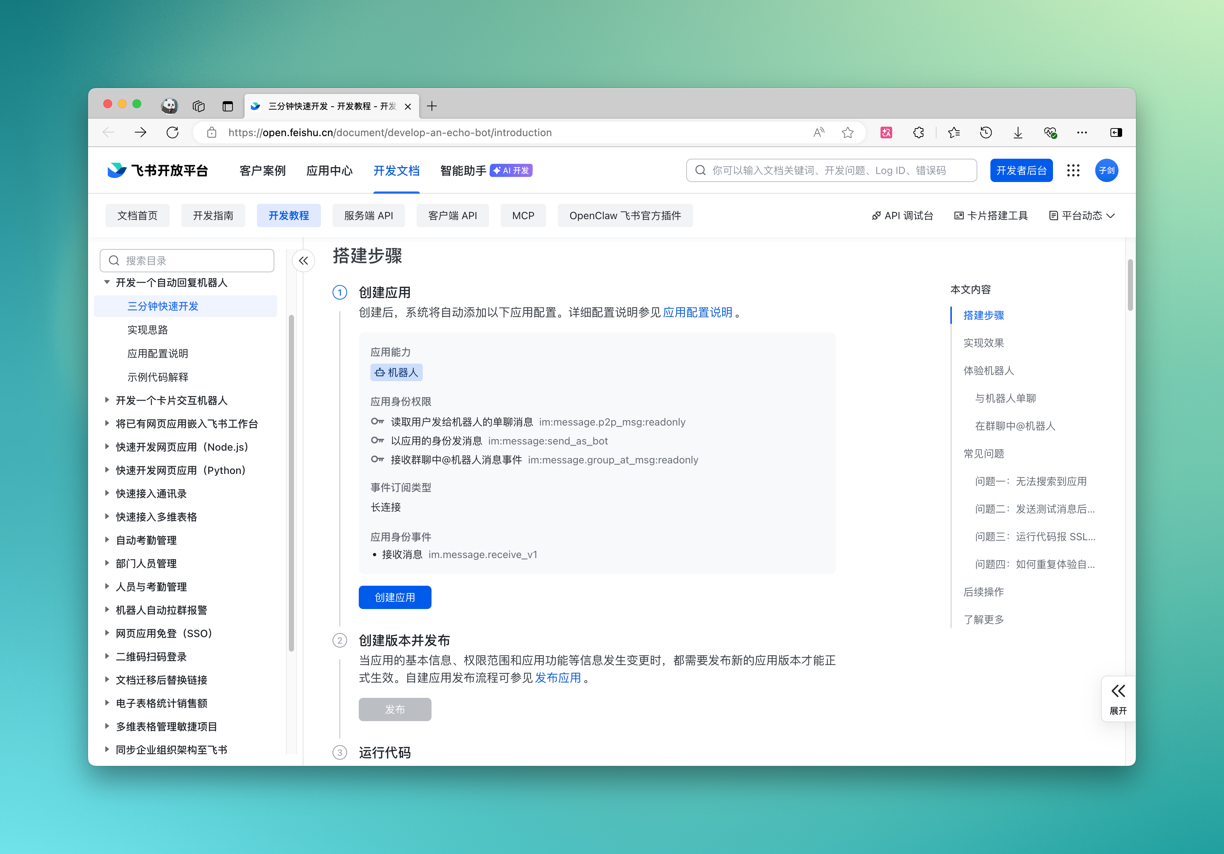Image resolution: width=1224 pixels, height=854 pixels.
Task: Switch to the 服务端 API tab
Action: (368, 216)
